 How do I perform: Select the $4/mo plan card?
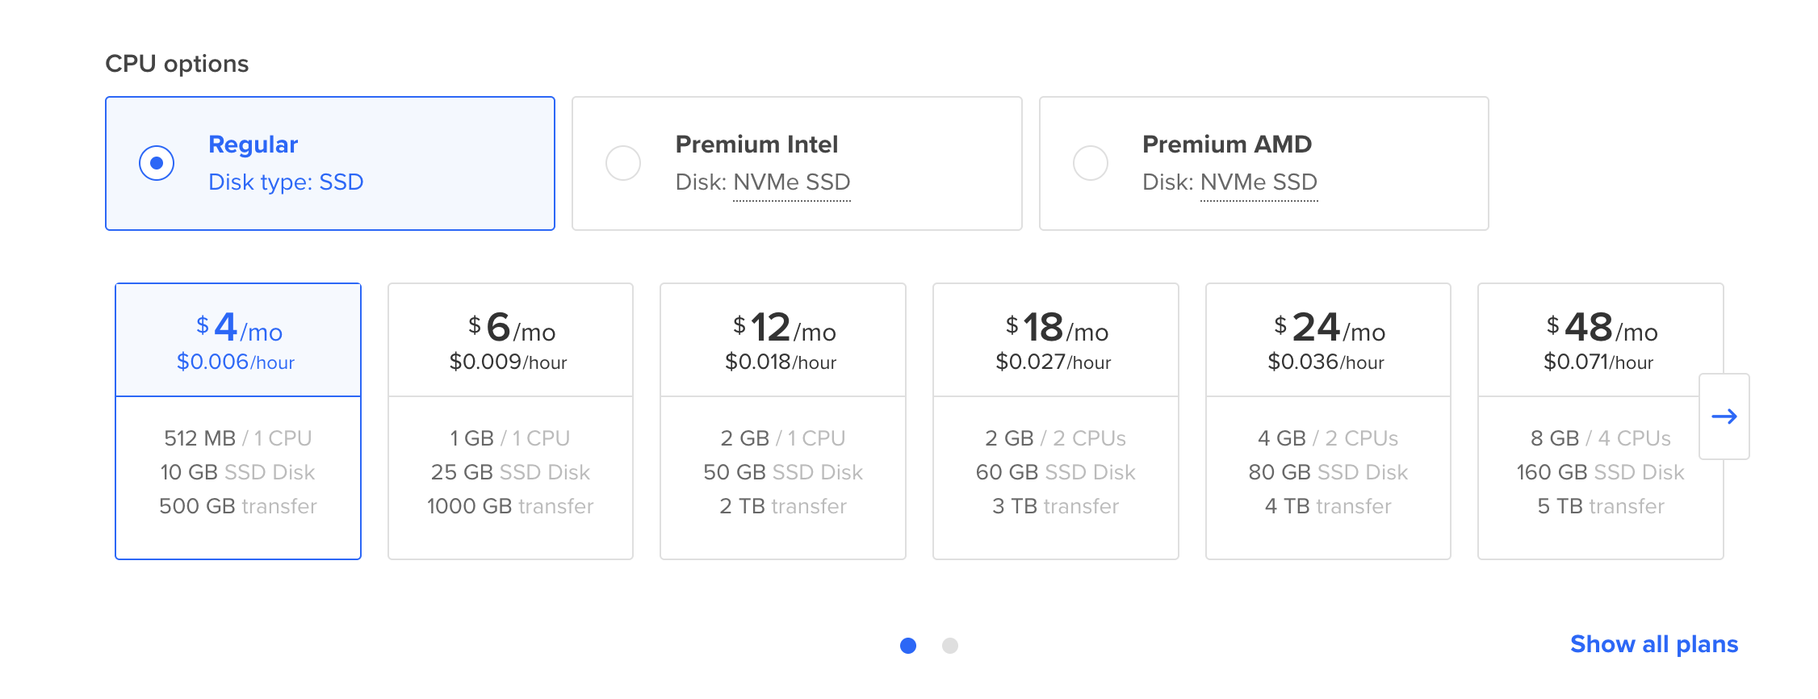[x=238, y=421]
